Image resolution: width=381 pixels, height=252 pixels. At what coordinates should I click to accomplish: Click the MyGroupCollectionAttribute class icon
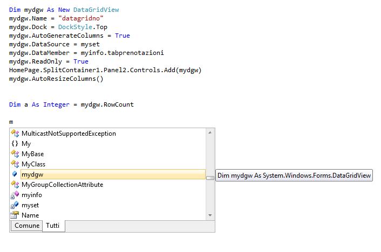click(x=15, y=185)
